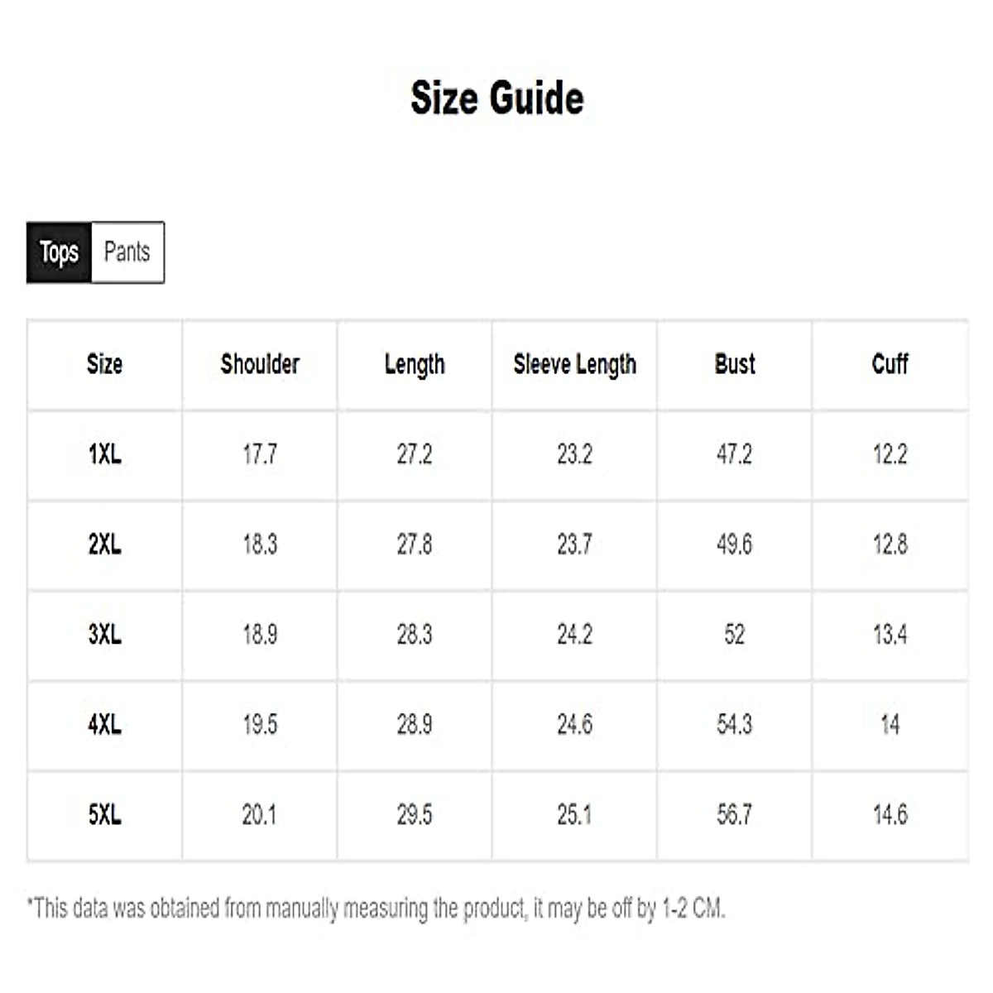Click the Cuff column header
Image resolution: width=993 pixels, height=993 pixels.
890,364
